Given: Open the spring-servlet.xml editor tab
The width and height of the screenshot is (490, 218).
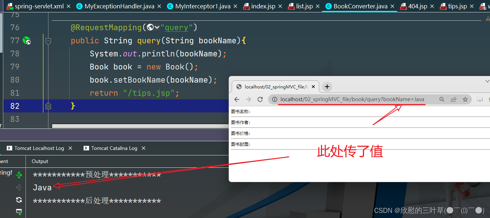Looking at the screenshot, I should click(x=35, y=6).
